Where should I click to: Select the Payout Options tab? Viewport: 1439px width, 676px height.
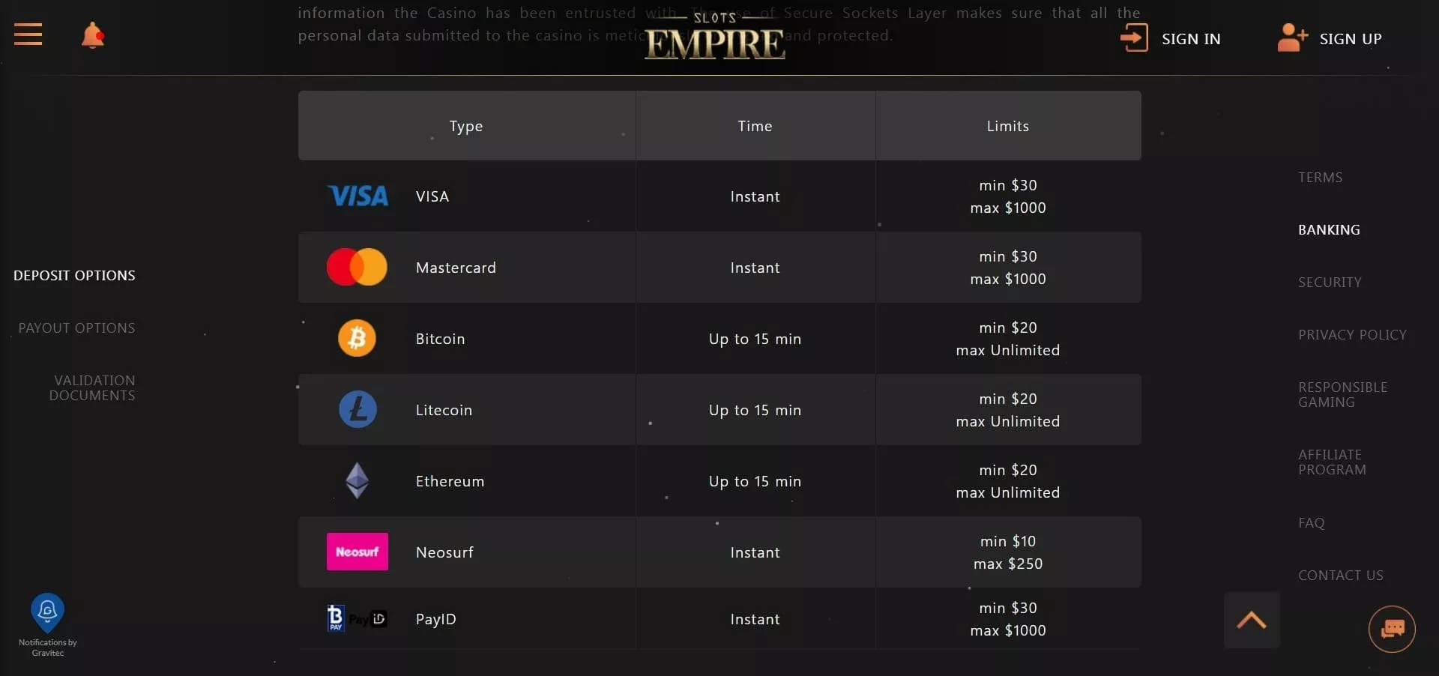coord(76,328)
